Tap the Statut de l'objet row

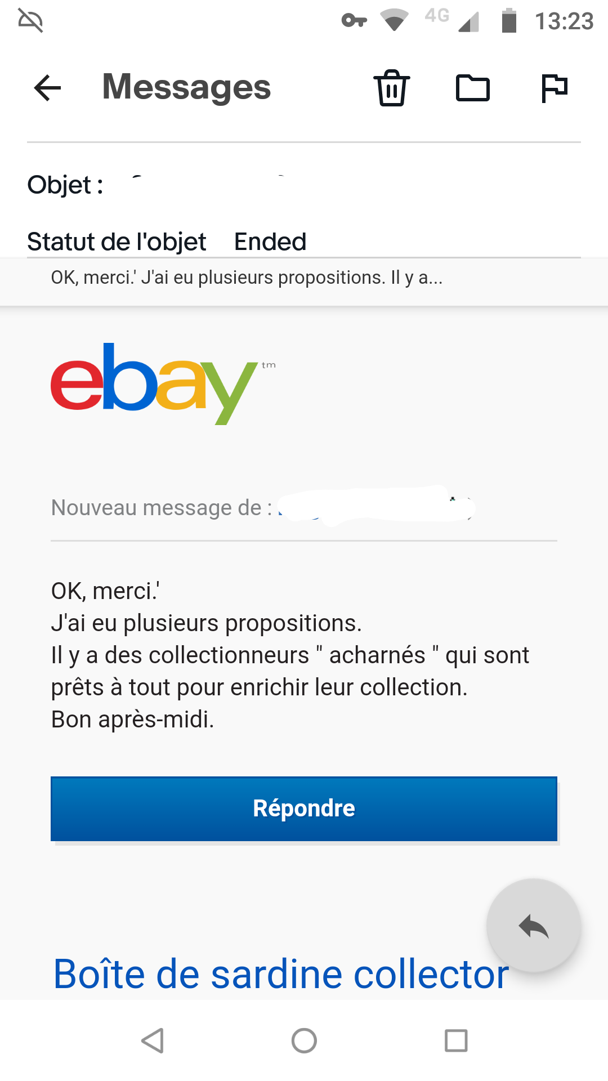pos(167,242)
